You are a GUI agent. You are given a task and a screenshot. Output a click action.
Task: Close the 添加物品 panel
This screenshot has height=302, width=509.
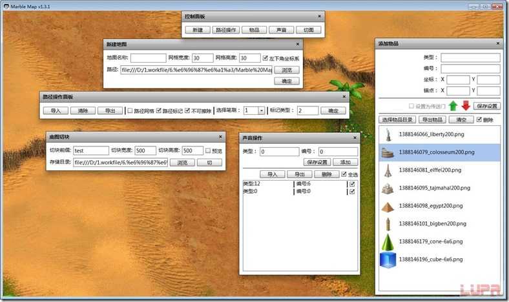coord(498,43)
